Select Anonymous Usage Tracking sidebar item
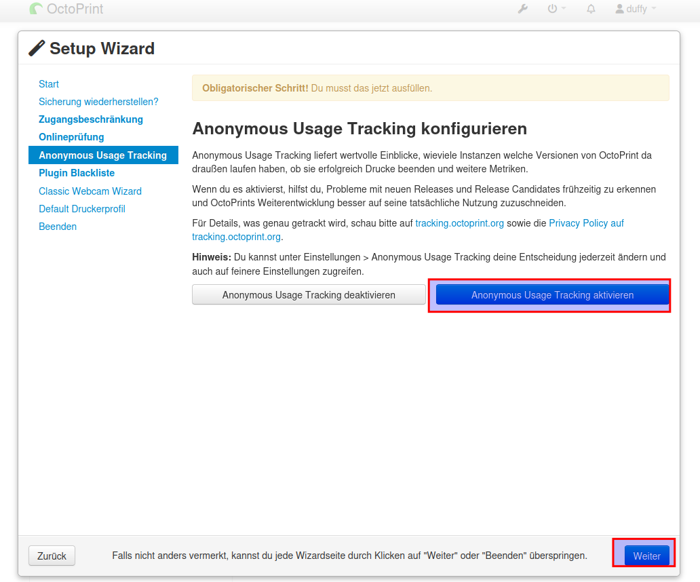 coord(102,155)
